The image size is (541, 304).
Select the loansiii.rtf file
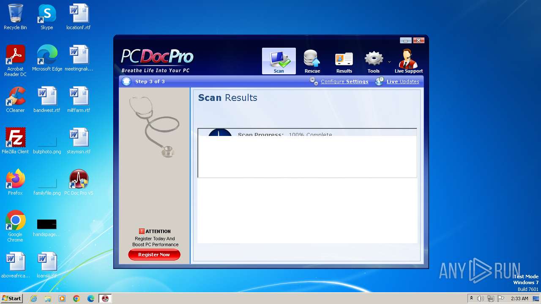(47, 265)
